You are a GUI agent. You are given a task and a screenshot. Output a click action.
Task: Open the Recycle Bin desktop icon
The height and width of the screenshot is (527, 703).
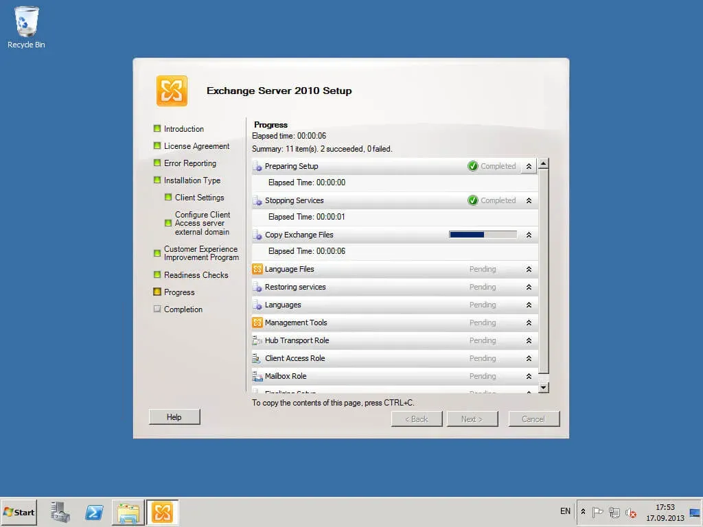[27, 27]
